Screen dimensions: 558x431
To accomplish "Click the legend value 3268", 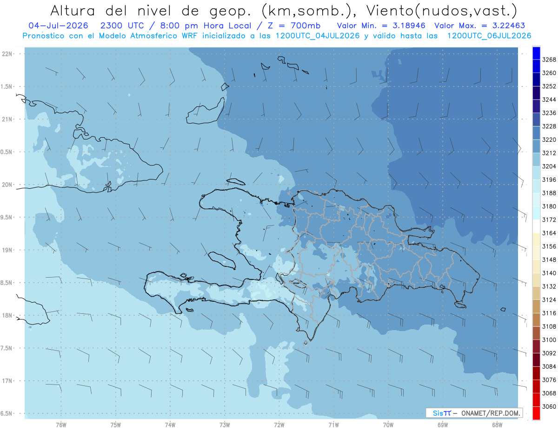I will (x=549, y=60).
